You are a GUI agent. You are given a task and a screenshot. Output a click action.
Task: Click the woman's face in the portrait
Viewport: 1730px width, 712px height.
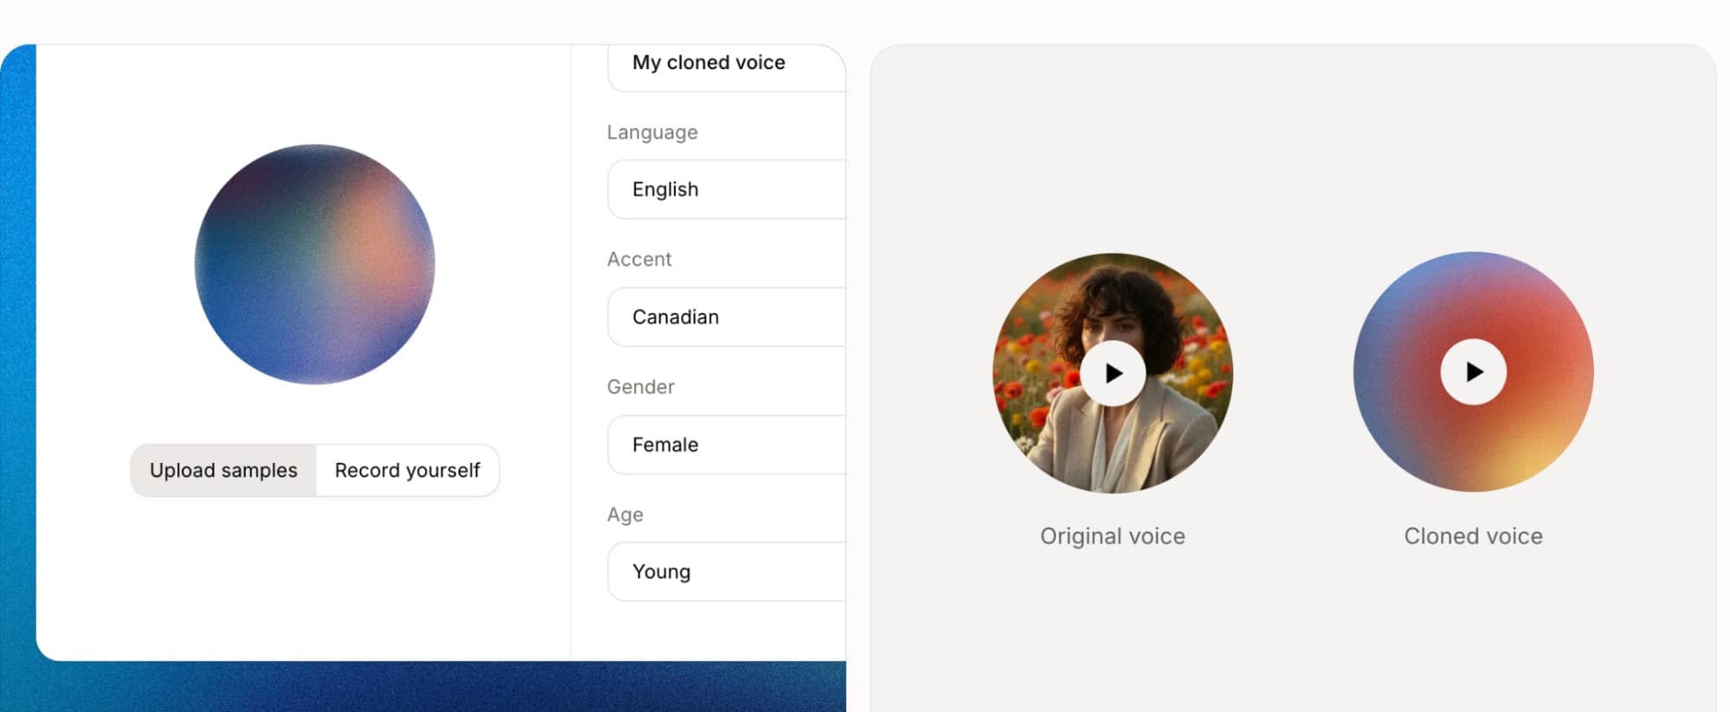[x=1112, y=320]
